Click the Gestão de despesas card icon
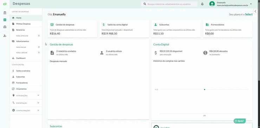Image resolution: width=260 pixels, height=128 pixels. pyautogui.click(x=52, y=25)
